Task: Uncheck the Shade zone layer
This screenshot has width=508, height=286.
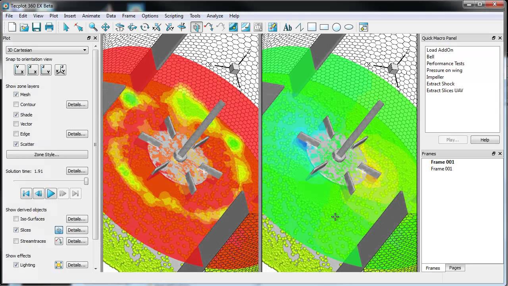Action: click(16, 115)
